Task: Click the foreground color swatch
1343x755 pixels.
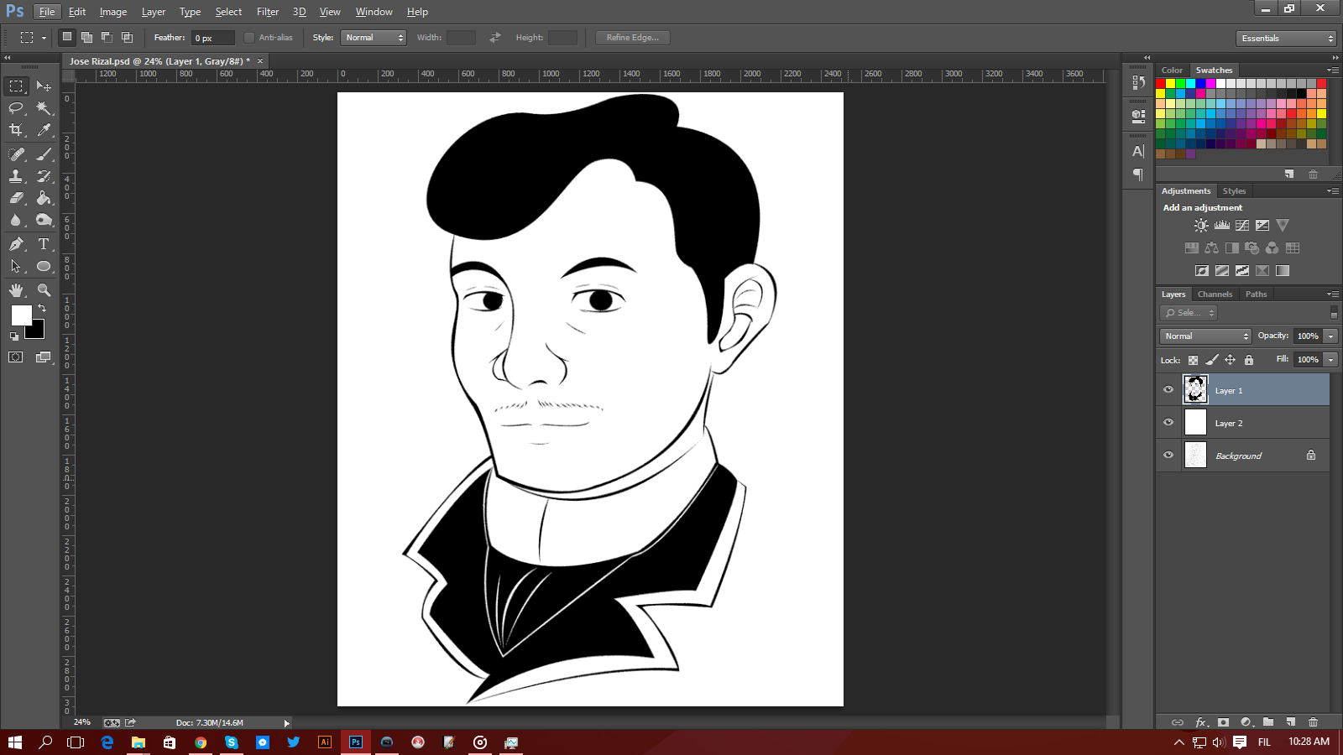Action: pyautogui.click(x=21, y=315)
